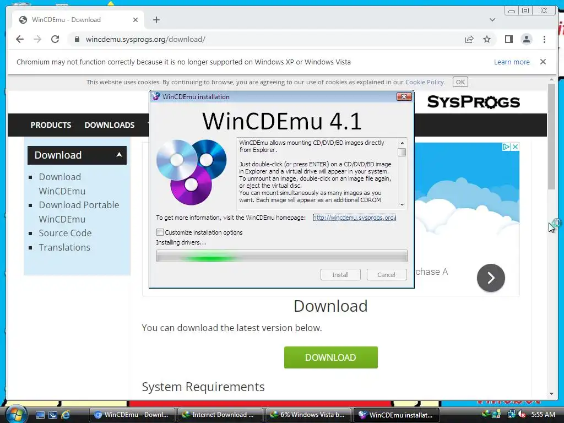Switch to Internet Download taskbar button
Viewport: 564px width, 423px height.
tap(220, 415)
